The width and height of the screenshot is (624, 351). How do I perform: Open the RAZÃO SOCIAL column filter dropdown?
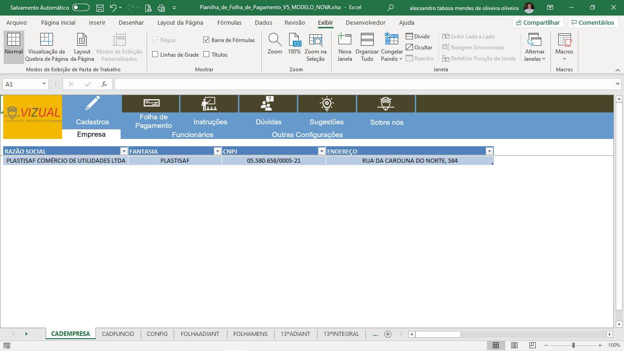click(x=123, y=151)
